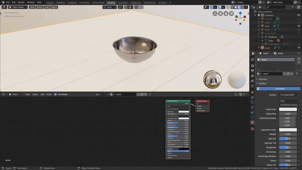Image resolution: width=302 pixels, height=170 pixels.
Task: Open the Render menu
Action: [x=21, y=2]
